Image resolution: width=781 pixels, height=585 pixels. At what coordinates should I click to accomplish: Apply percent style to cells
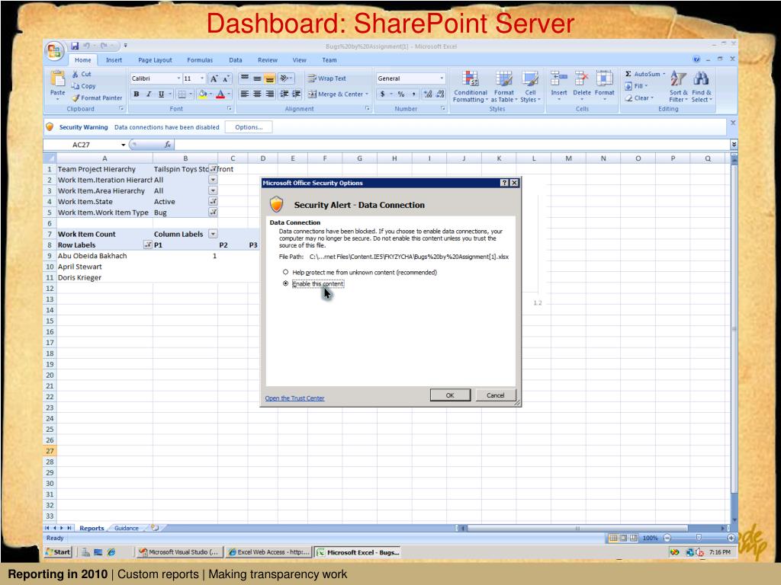(x=401, y=94)
